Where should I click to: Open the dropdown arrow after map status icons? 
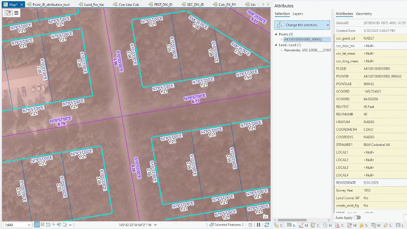(70, 225)
